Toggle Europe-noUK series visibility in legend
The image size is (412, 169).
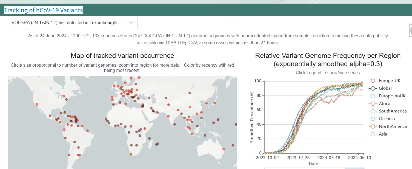pyautogui.click(x=392, y=96)
